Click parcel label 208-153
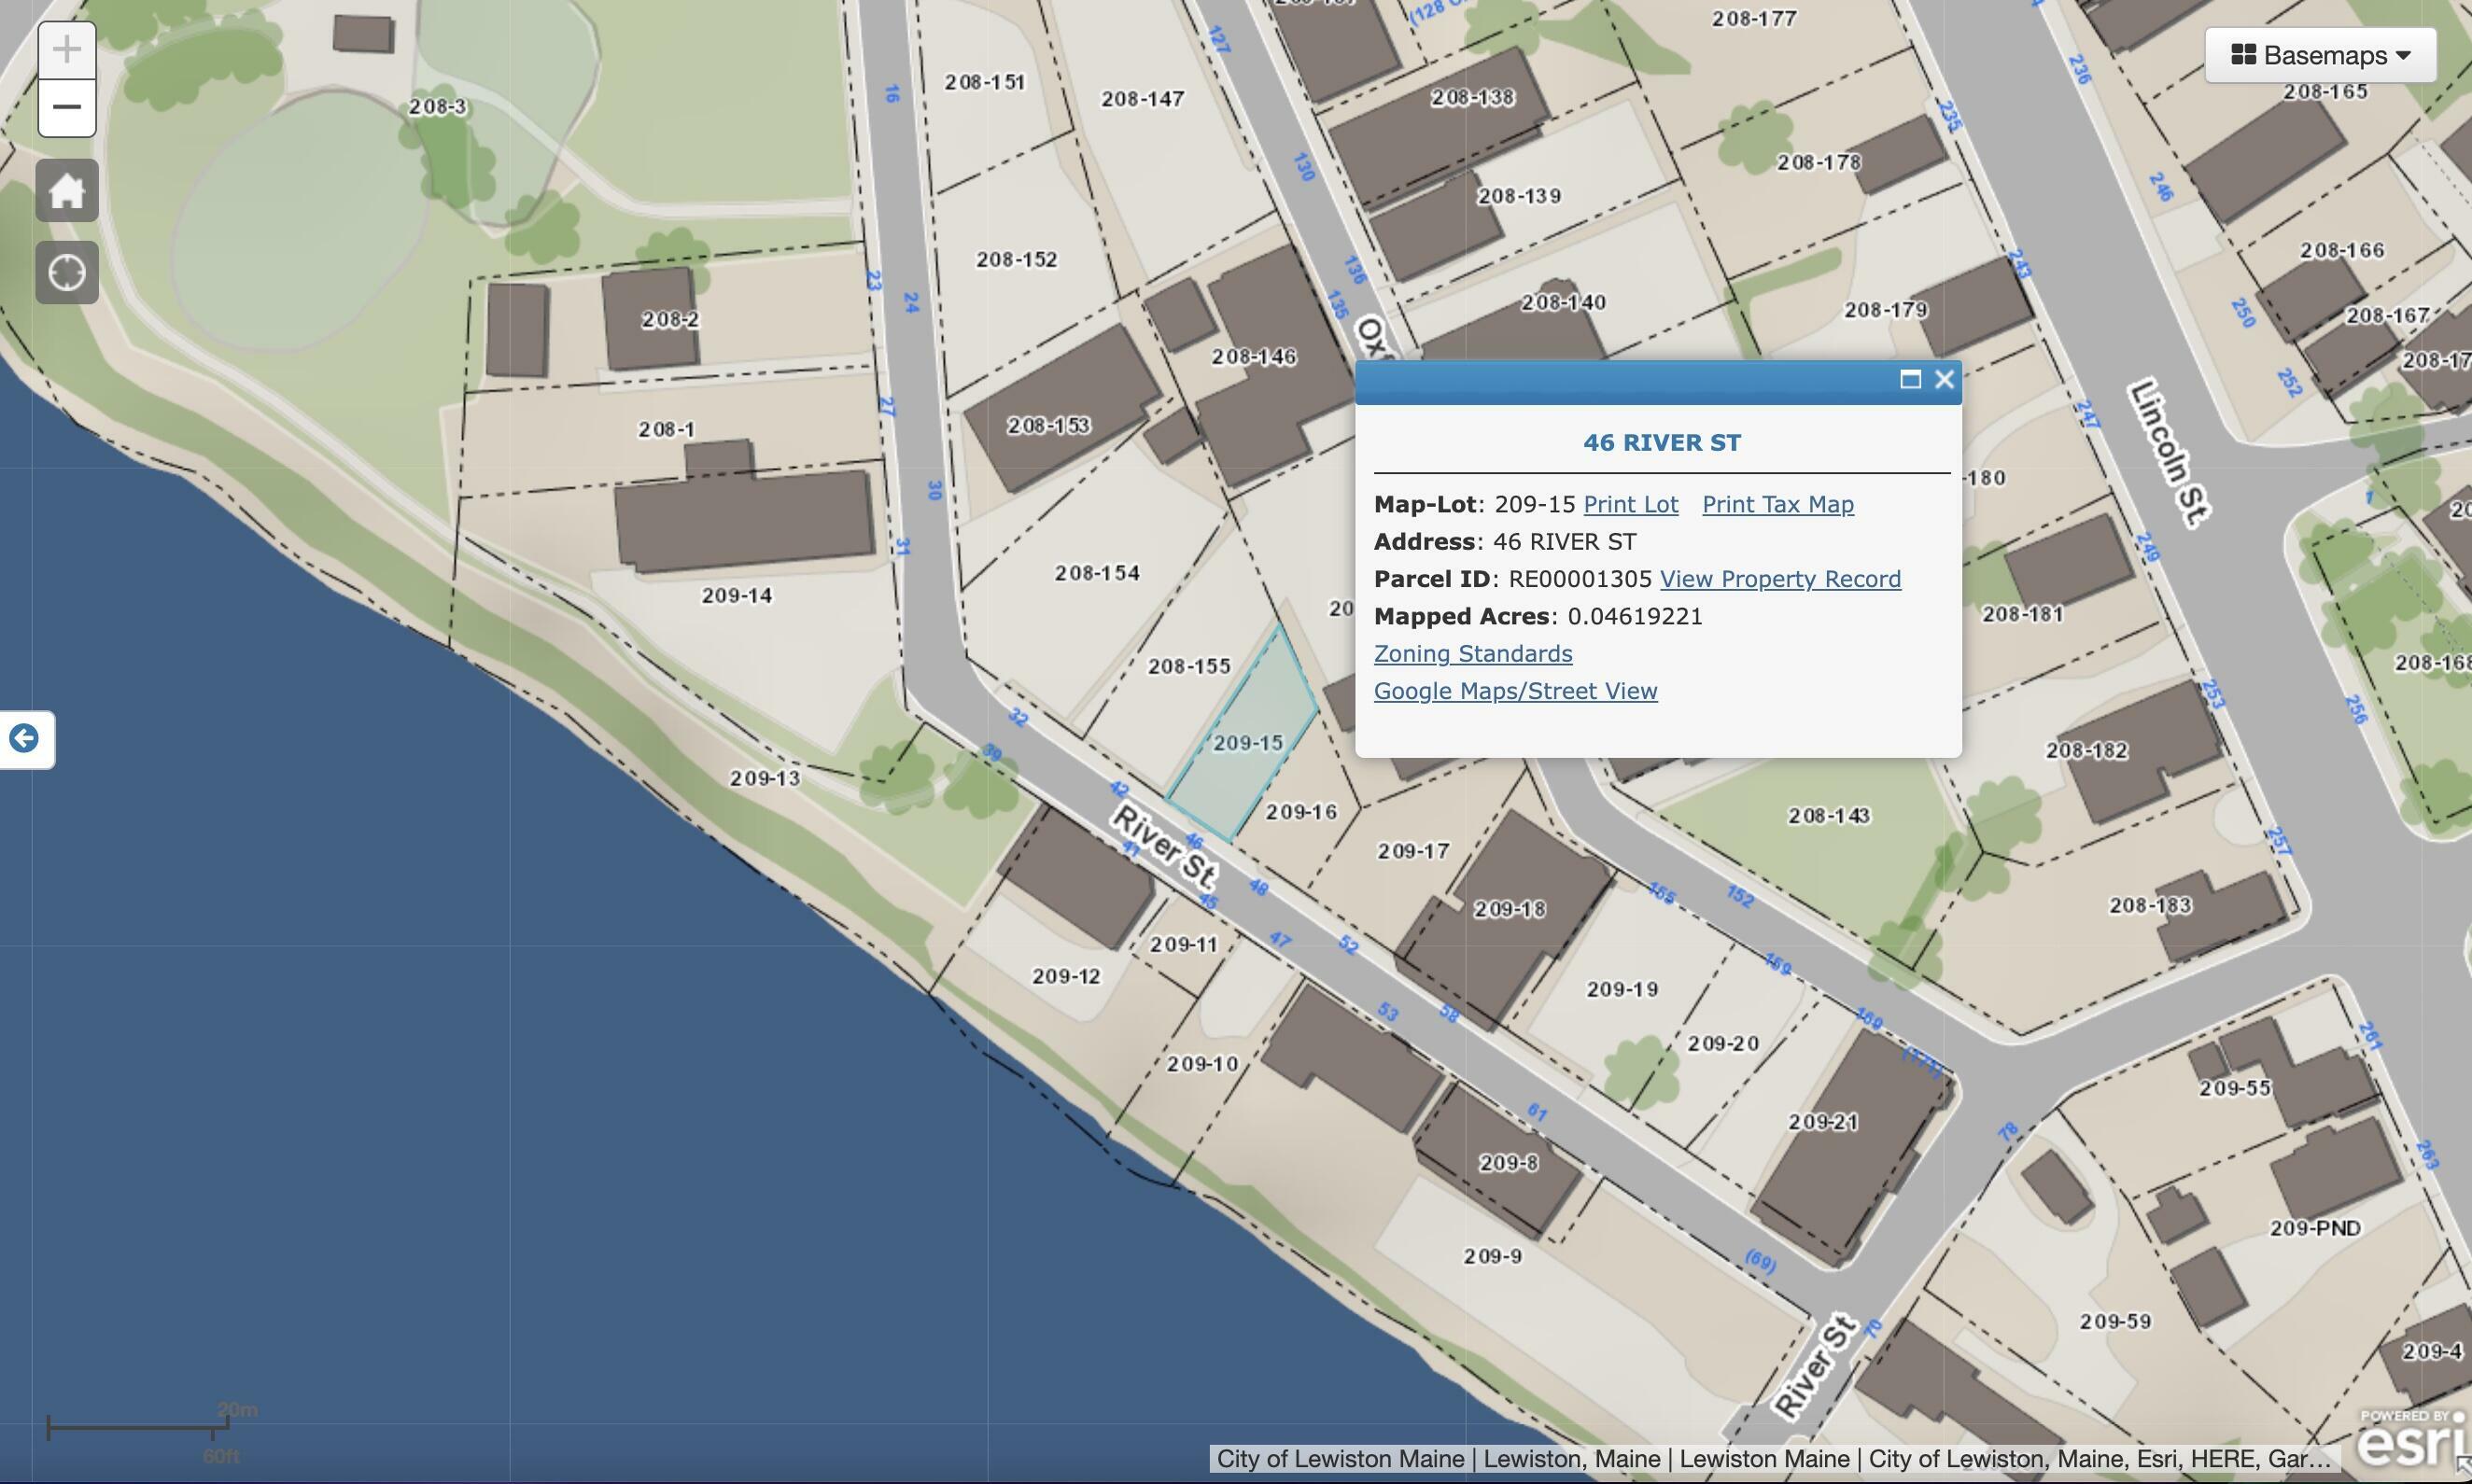 point(1048,426)
